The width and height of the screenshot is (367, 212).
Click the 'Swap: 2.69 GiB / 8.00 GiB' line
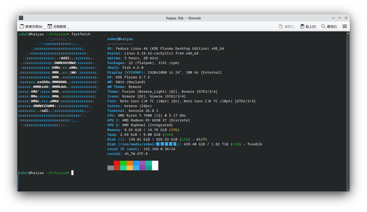click(140, 135)
